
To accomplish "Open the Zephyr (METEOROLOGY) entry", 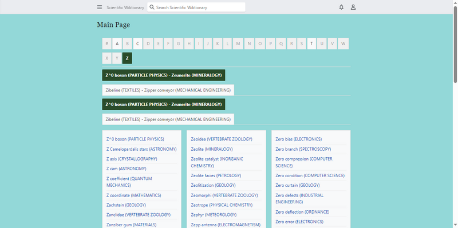I will (214, 215).
